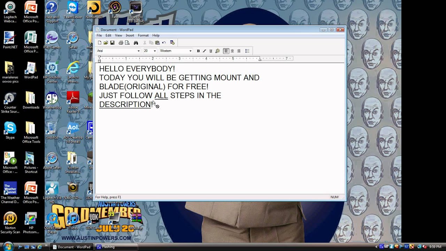
Task: Open the font color picker
Action: pos(217,51)
